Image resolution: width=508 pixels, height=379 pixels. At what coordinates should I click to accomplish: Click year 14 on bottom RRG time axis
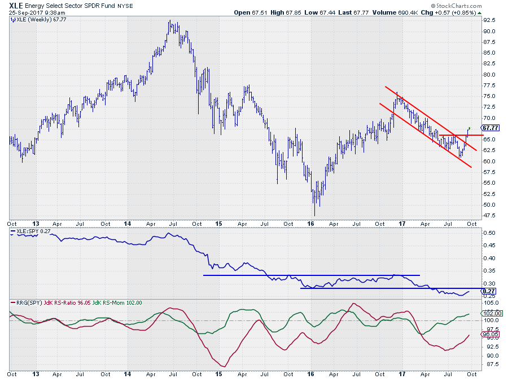(128, 374)
